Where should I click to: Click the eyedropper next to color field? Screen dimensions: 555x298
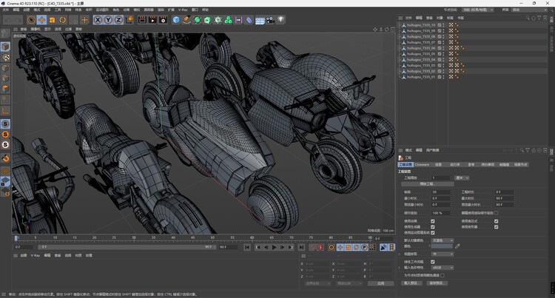click(457, 246)
